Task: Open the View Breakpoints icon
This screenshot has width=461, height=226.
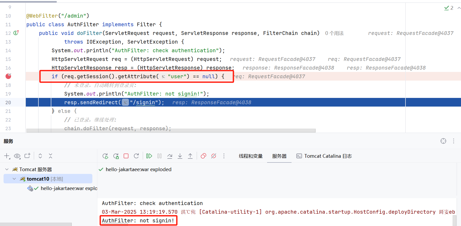Action: point(203,156)
